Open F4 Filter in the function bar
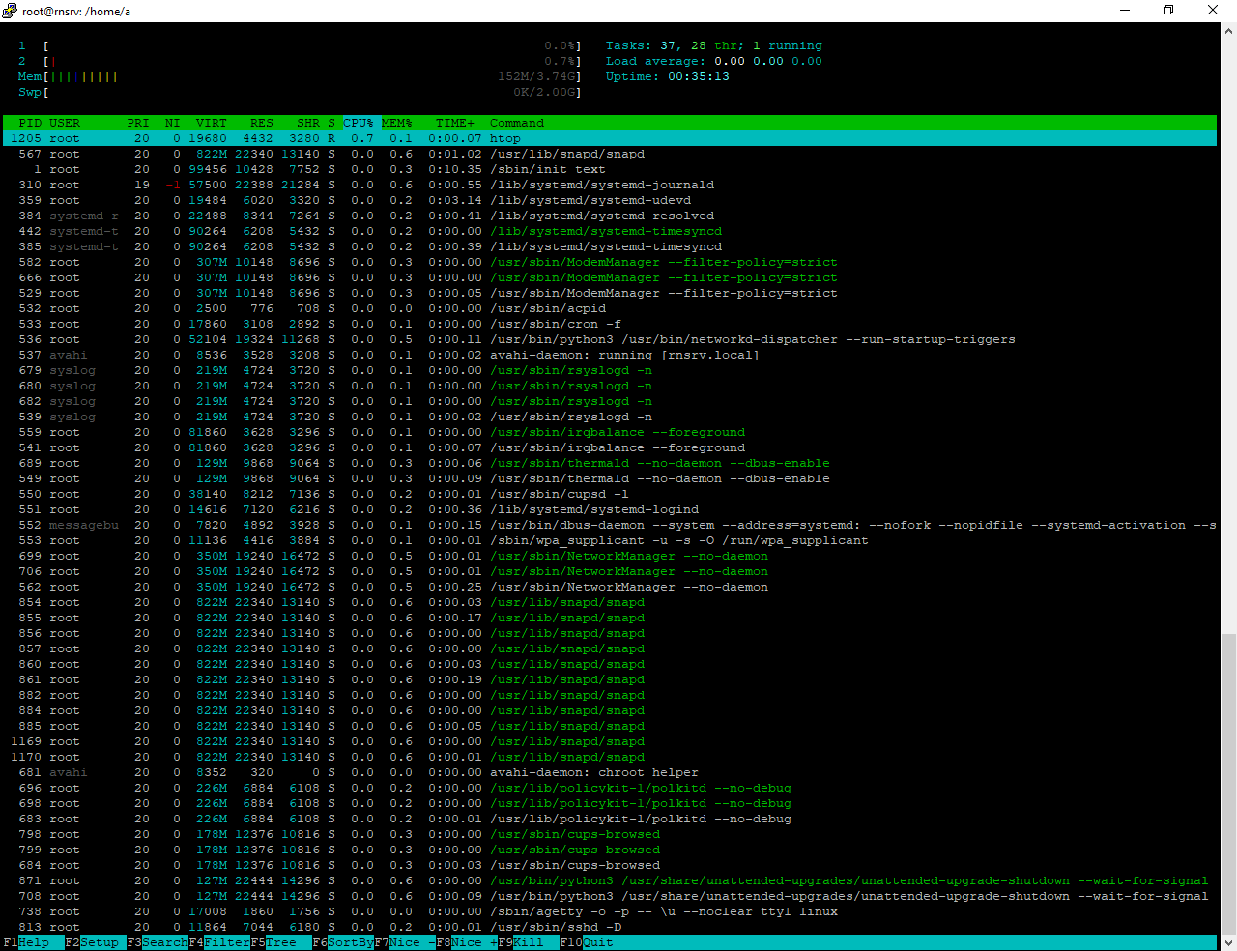Screen dimensions: 1237x951 [x=219, y=942]
